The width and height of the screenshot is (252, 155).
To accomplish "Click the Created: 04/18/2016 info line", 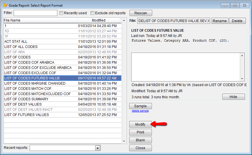I will [189, 85].
